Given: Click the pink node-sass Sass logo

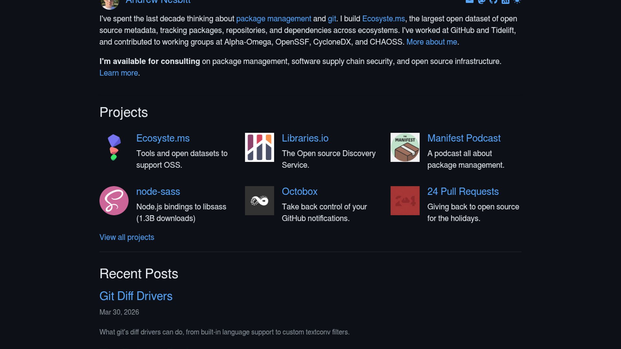Looking at the screenshot, I should click(114, 201).
